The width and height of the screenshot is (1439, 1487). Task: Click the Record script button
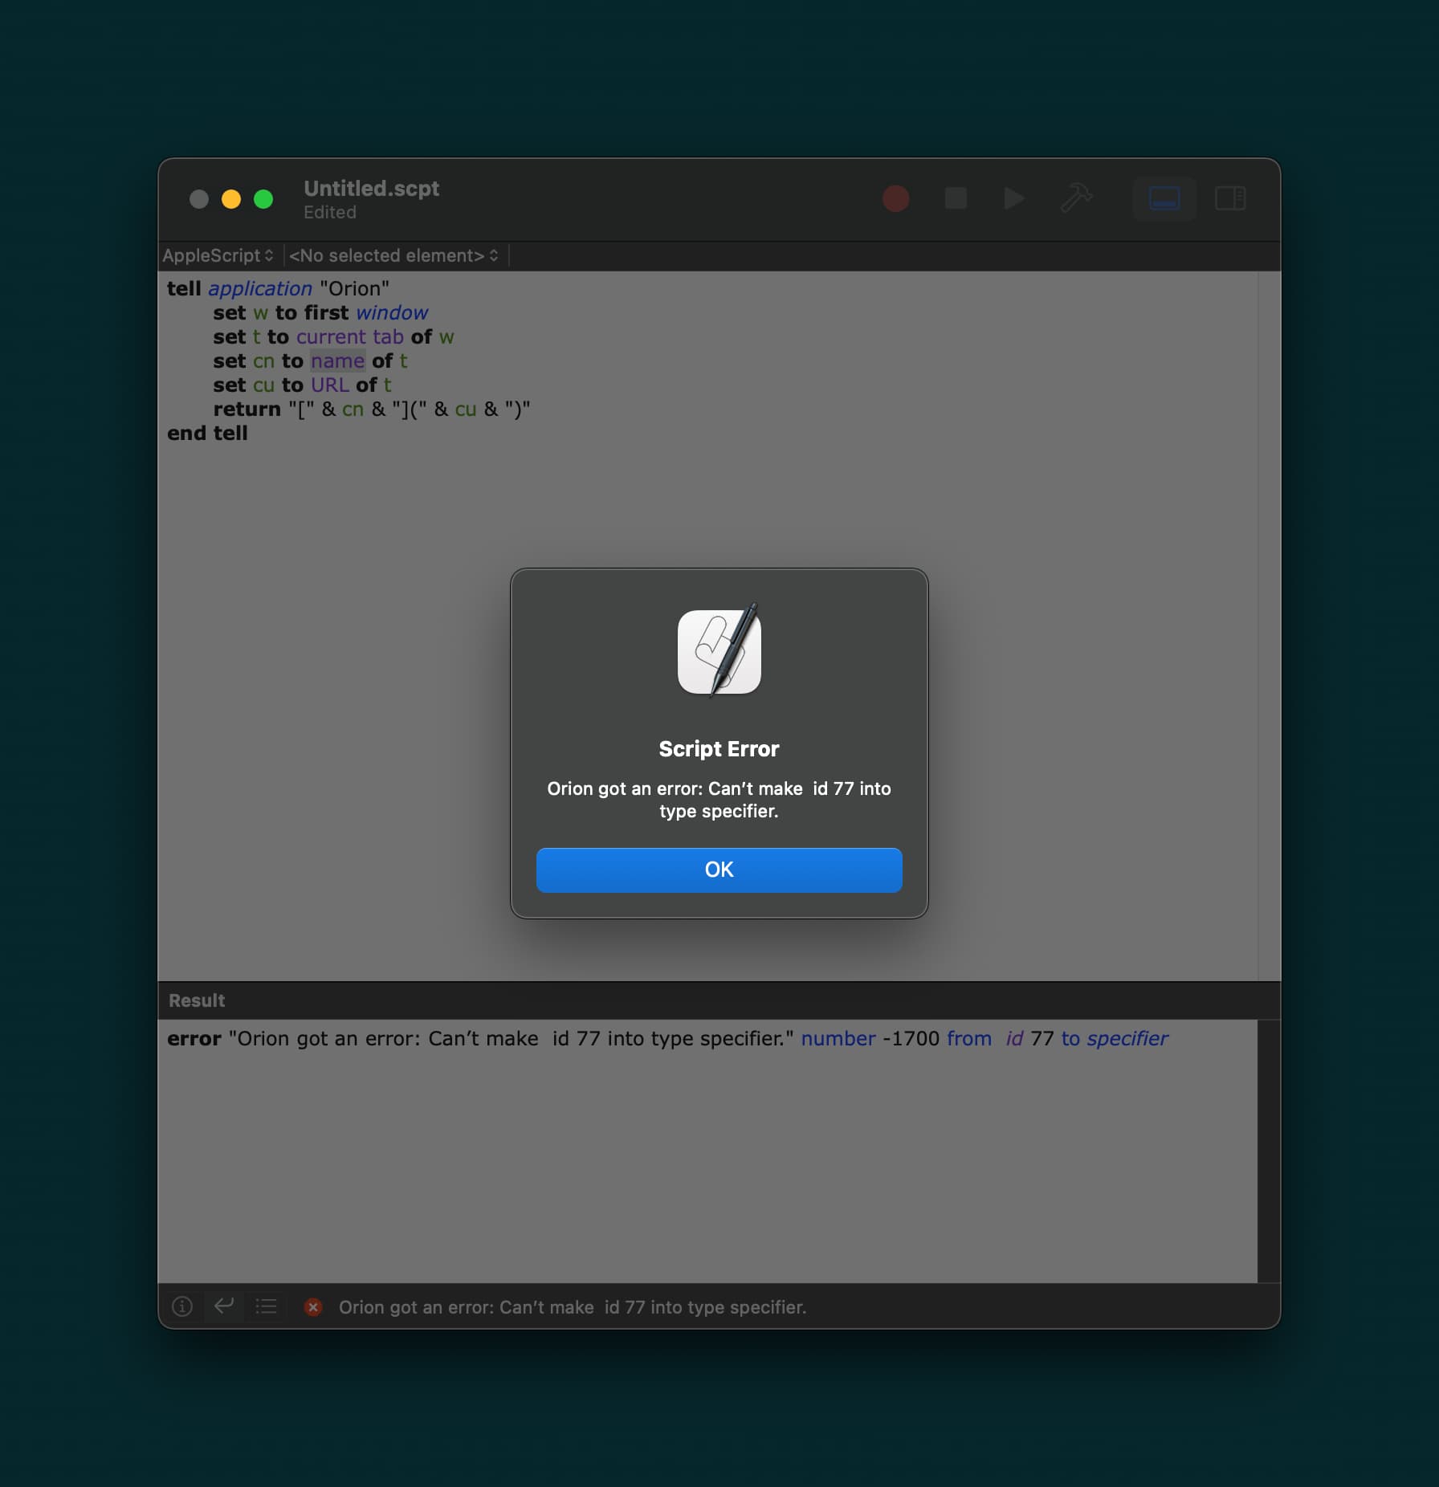(895, 198)
